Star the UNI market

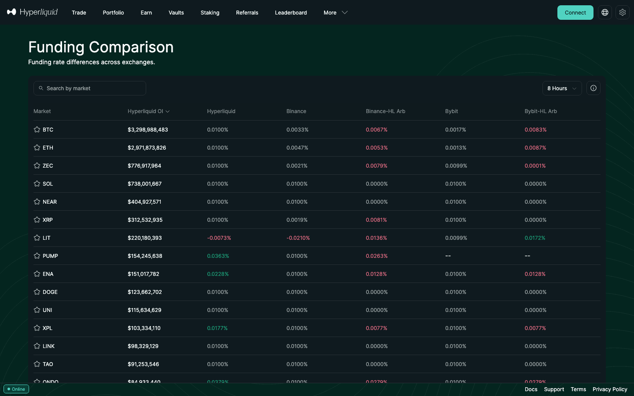pos(37,310)
